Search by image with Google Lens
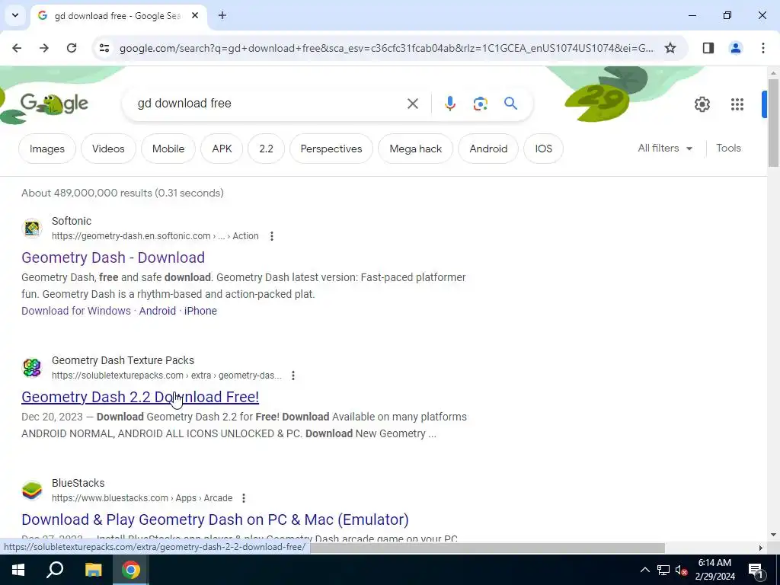This screenshot has height=585, width=780. (480, 104)
